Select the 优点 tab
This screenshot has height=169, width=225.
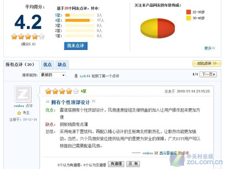[47, 64]
